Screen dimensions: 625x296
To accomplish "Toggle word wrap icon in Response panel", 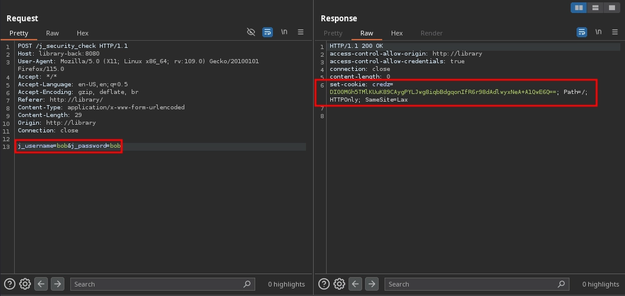I will pyautogui.click(x=582, y=32).
